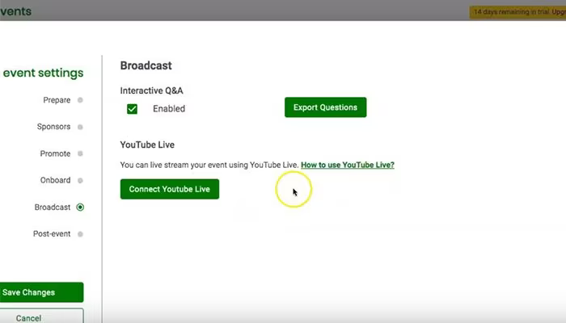Image resolution: width=566 pixels, height=323 pixels.
Task: Open the Prepare settings section
Action: [57, 100]
